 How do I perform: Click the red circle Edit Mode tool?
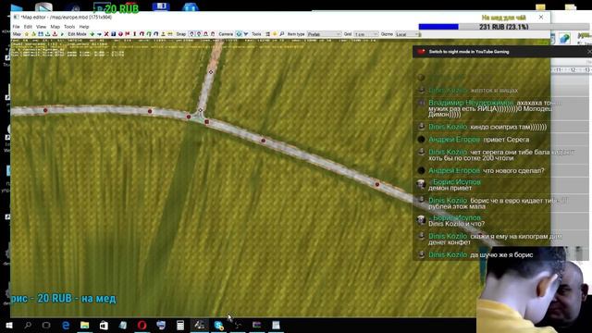click(x=120, y=34)
